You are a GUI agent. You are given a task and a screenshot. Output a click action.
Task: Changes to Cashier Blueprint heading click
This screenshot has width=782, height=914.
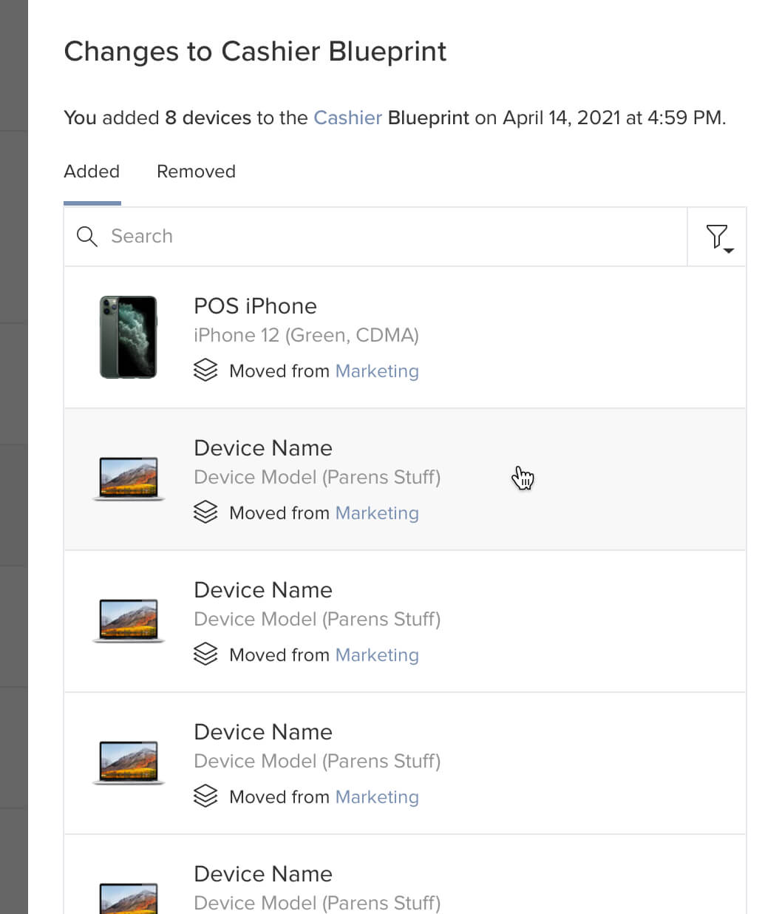tap(255, 52)
